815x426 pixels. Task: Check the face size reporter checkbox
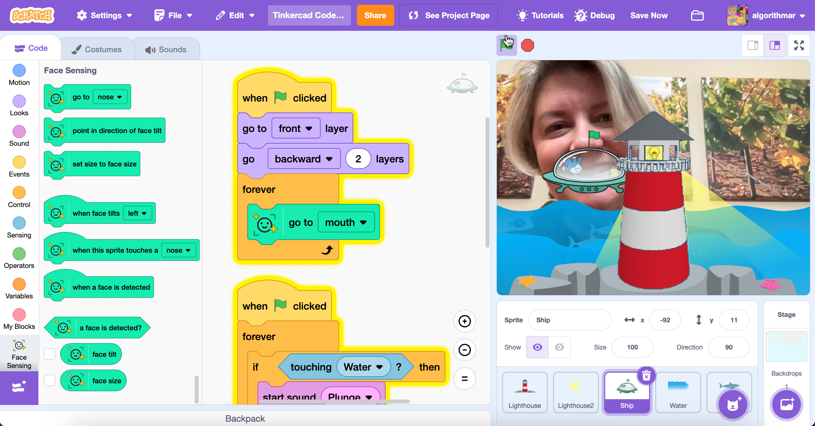coord(50,381)
